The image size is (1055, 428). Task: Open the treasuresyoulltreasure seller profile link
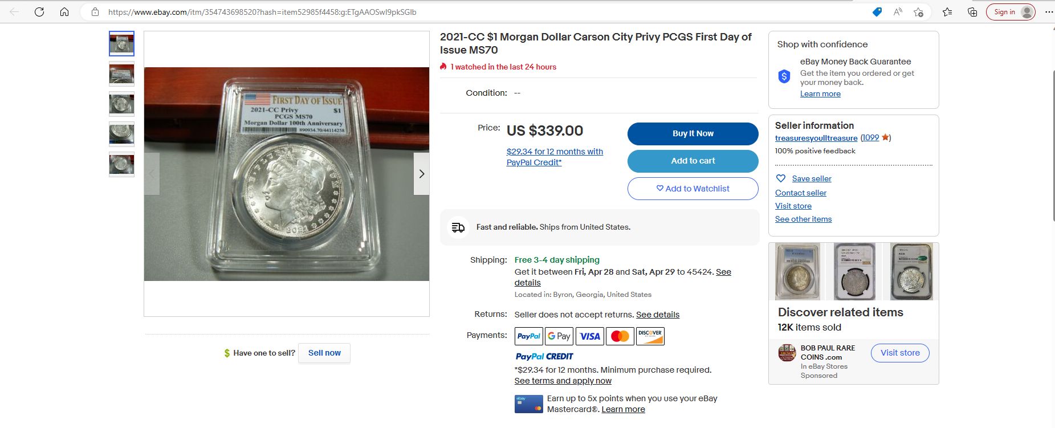coord(816,138)
